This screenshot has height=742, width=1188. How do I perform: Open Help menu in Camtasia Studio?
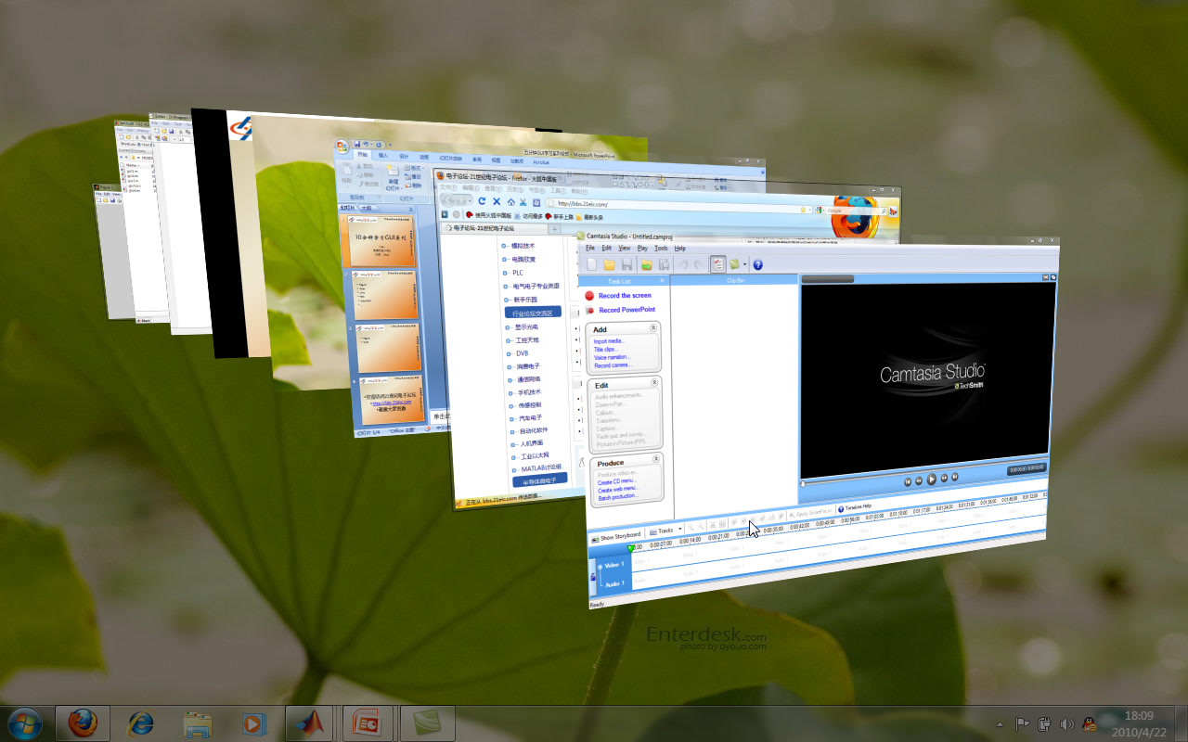(x=679, y=249)
